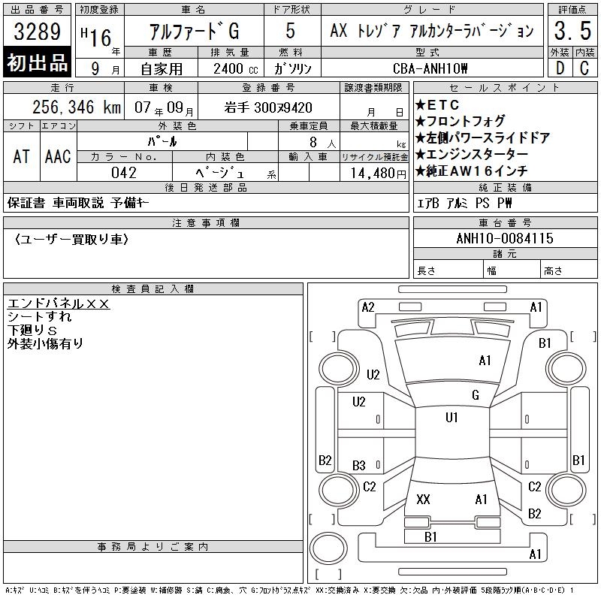Click the 後日発送部品 header
601x601 pixels.
coord(206,187)
